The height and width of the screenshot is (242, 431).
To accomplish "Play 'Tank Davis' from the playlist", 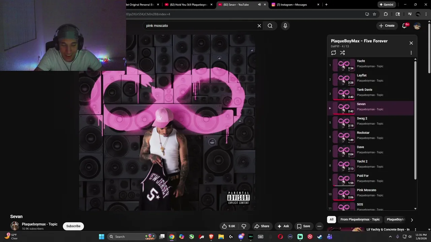I will [370, 94].
